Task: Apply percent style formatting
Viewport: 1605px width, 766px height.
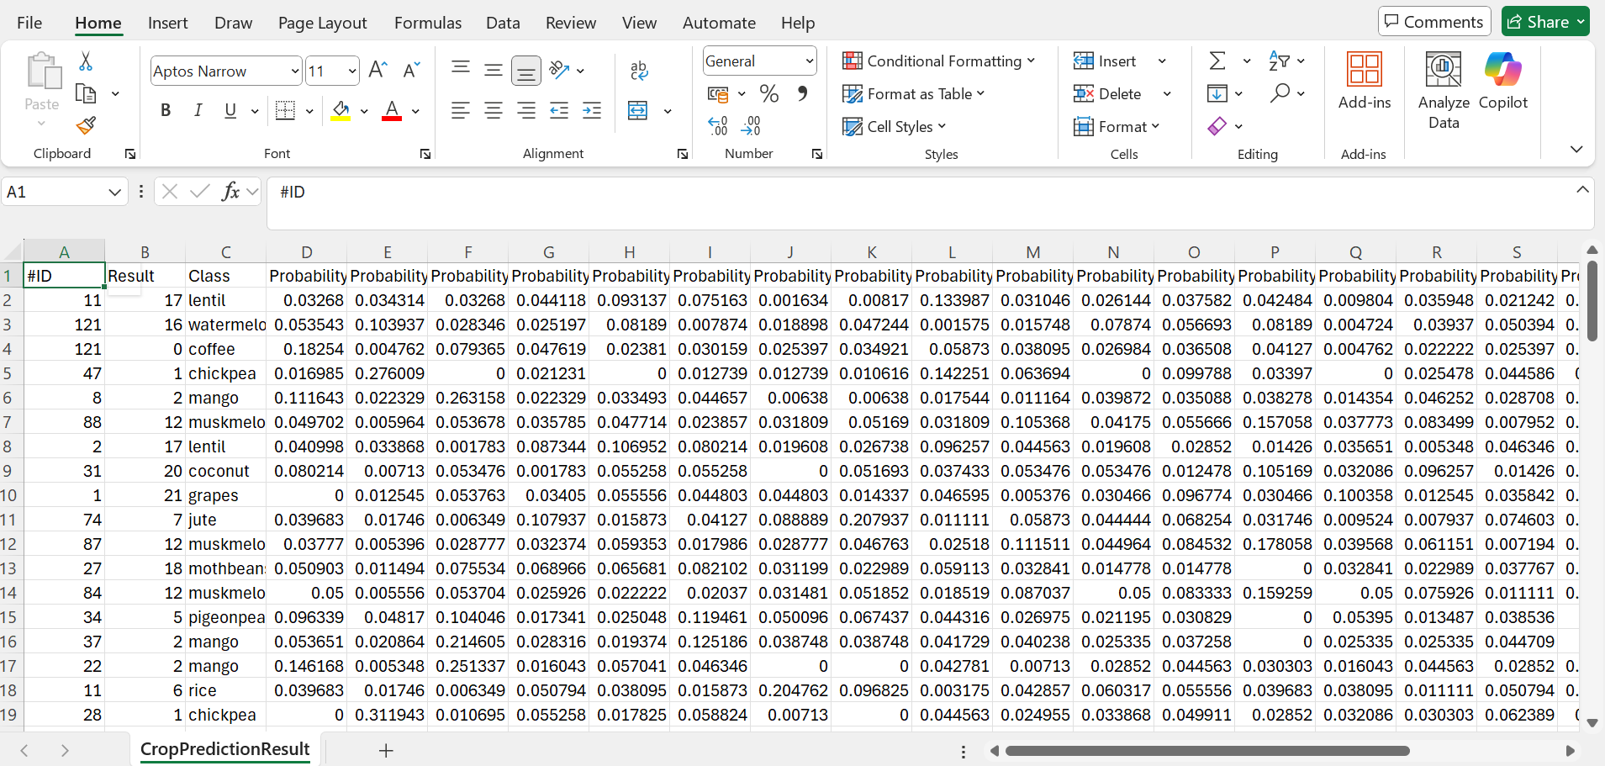Action: [768, 93]
